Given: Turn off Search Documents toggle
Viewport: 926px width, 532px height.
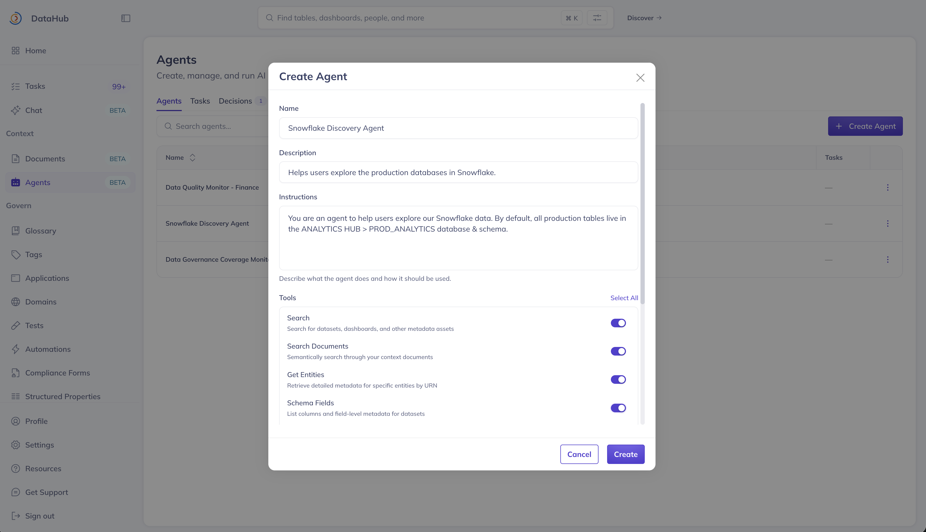Looking at the screenshot, I should coord(618,351).
